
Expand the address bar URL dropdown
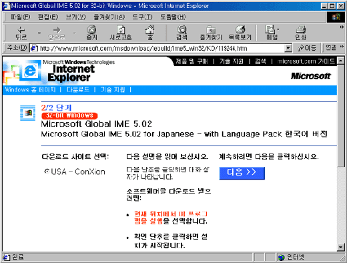click(x=288, y=48)
